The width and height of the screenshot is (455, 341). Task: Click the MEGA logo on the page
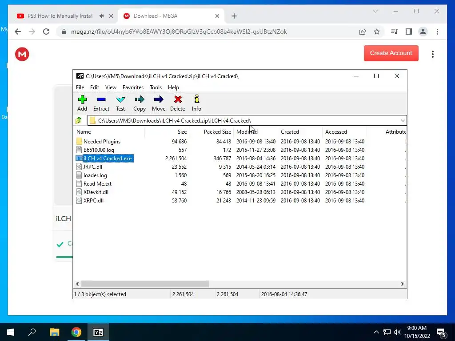click(x=22, y=54)
